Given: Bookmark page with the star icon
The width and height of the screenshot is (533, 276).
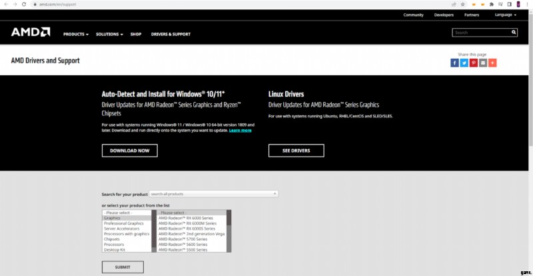Looking at the screenshot, I should [462, 4].
